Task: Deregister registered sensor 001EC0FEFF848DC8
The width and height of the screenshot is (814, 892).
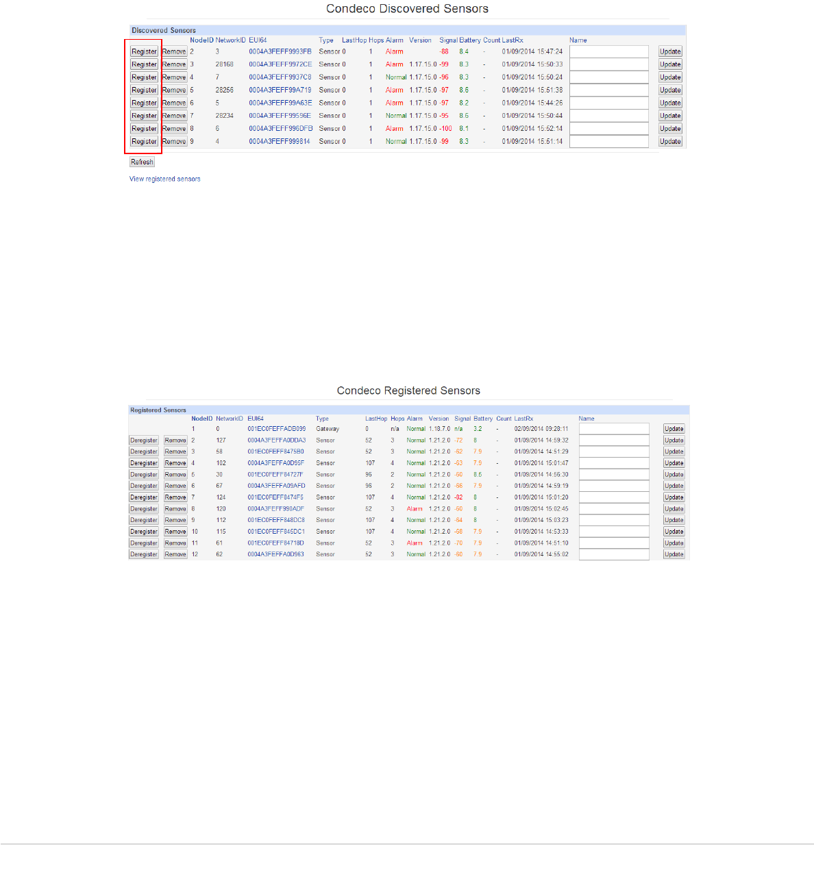Action: [x=144, y=520]
